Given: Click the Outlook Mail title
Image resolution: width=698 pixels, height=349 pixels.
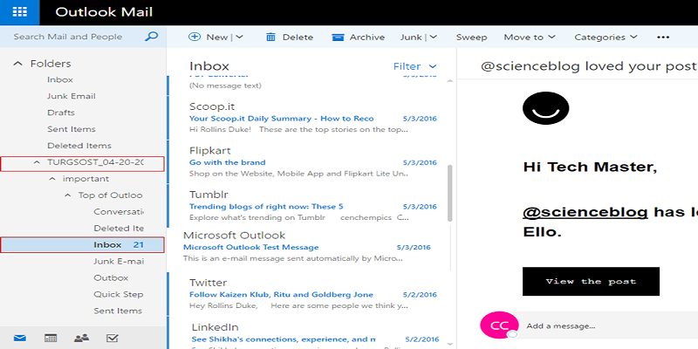Looking at the screenshot, I should 104,12.
